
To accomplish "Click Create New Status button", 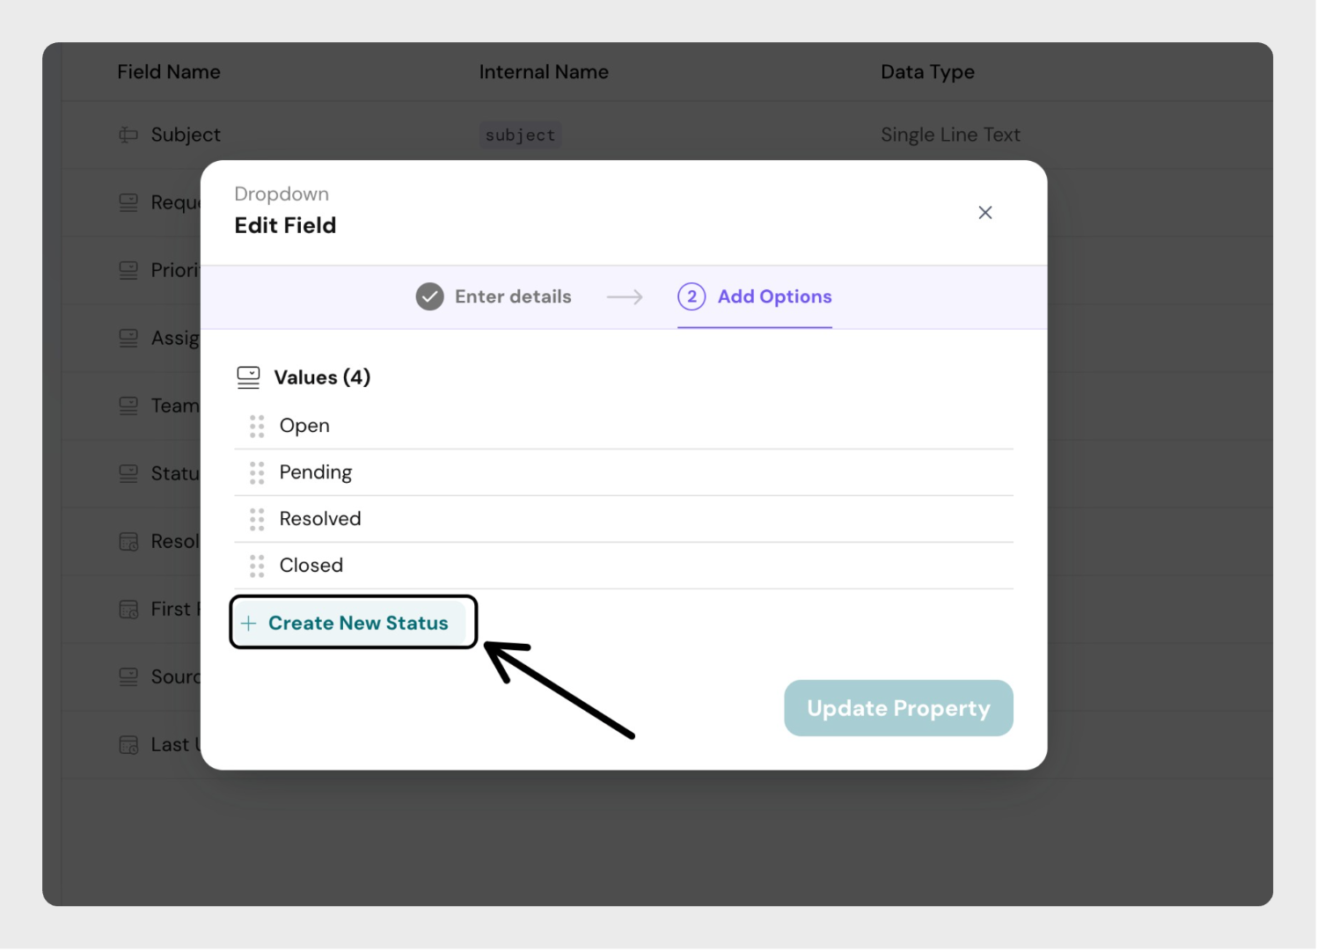I will (354, 624).
